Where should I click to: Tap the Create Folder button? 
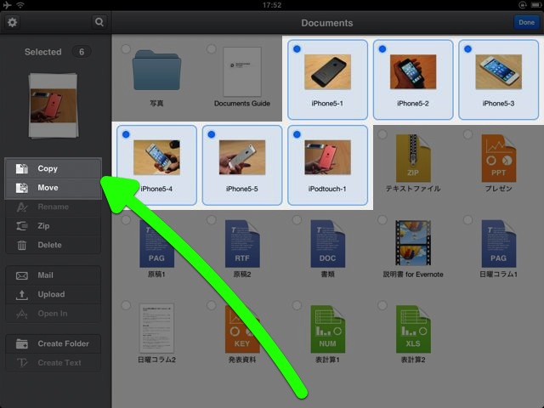[x=53, y=343]
